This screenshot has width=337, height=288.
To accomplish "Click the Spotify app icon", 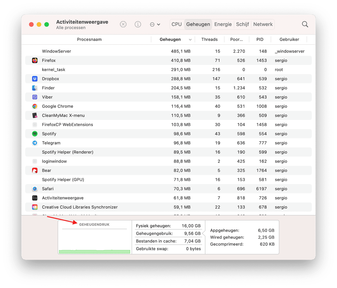I will point(35,134).
